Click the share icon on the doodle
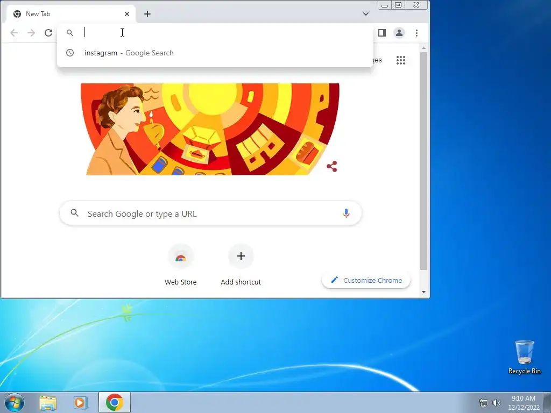 (x=331, y=167)
